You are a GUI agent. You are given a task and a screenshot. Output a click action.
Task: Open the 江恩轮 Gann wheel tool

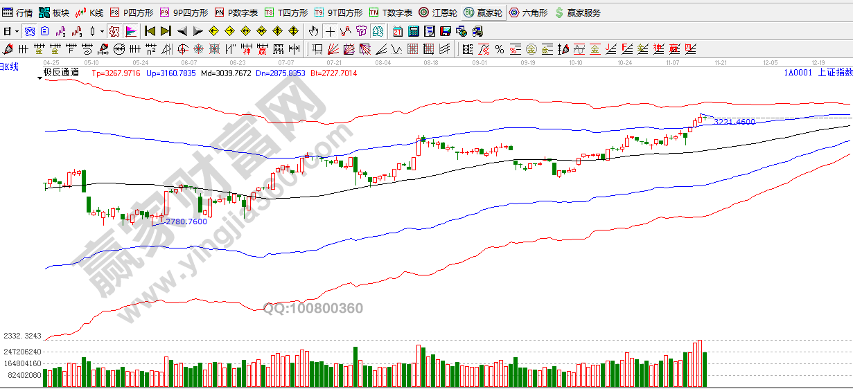[x=437, y=12]
